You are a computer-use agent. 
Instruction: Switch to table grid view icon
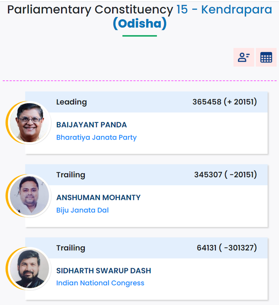click(266, 57)
